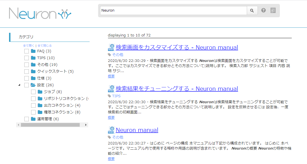Image resolution: width=307 pixels, height=164 pixels.
Task: Click the category tree horizontal scrollbar thumb
Action: click(x=50, y=125)
